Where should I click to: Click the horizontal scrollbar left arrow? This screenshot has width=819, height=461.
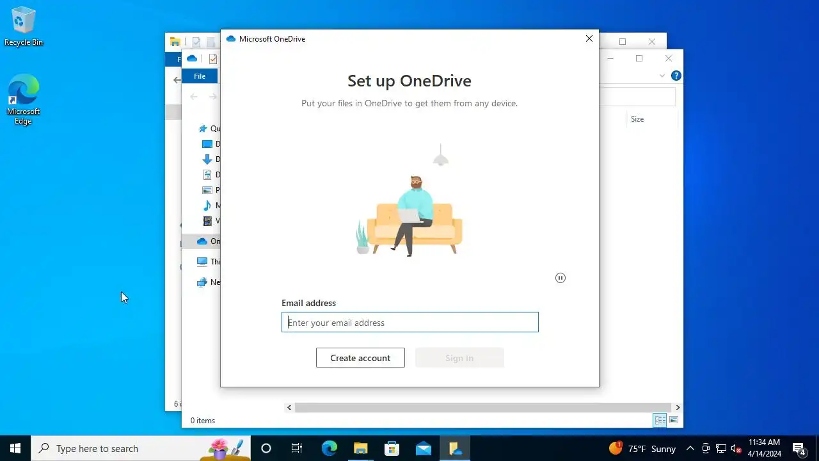pos(289,407)
